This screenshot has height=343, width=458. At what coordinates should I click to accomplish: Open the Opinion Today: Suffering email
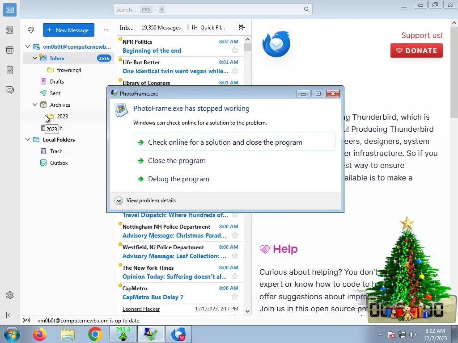point(180,272)
